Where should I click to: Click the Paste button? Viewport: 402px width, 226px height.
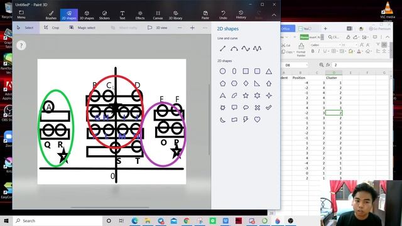(x=205, y=15)
